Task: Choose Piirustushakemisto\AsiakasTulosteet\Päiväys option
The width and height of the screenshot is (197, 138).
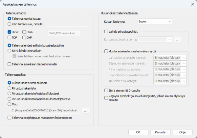Action: click(x=9, y=99)
